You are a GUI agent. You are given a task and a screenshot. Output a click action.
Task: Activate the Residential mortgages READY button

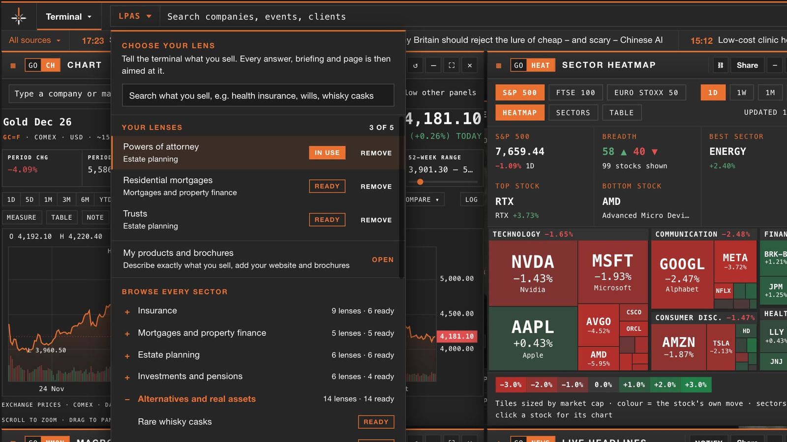point(327,186)
